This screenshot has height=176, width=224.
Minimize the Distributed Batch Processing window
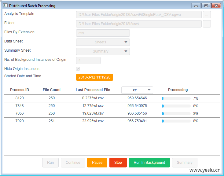point(196,6)
